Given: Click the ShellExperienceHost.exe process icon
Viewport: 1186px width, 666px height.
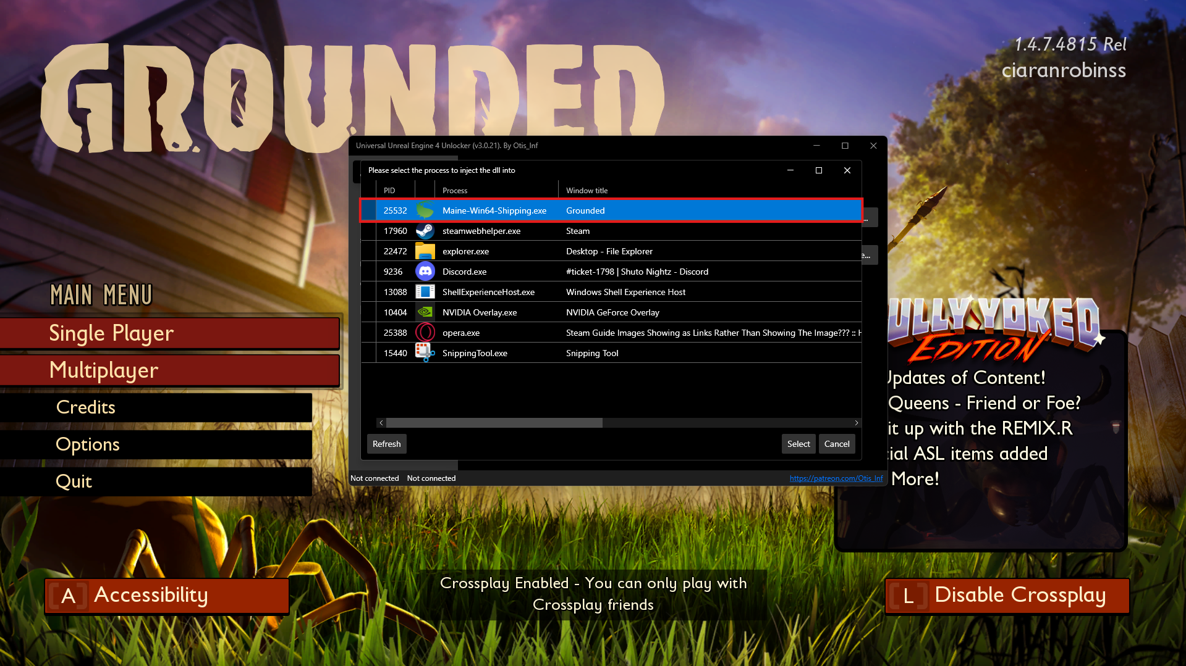Looking at the screenshot, I should click(425, 292).
